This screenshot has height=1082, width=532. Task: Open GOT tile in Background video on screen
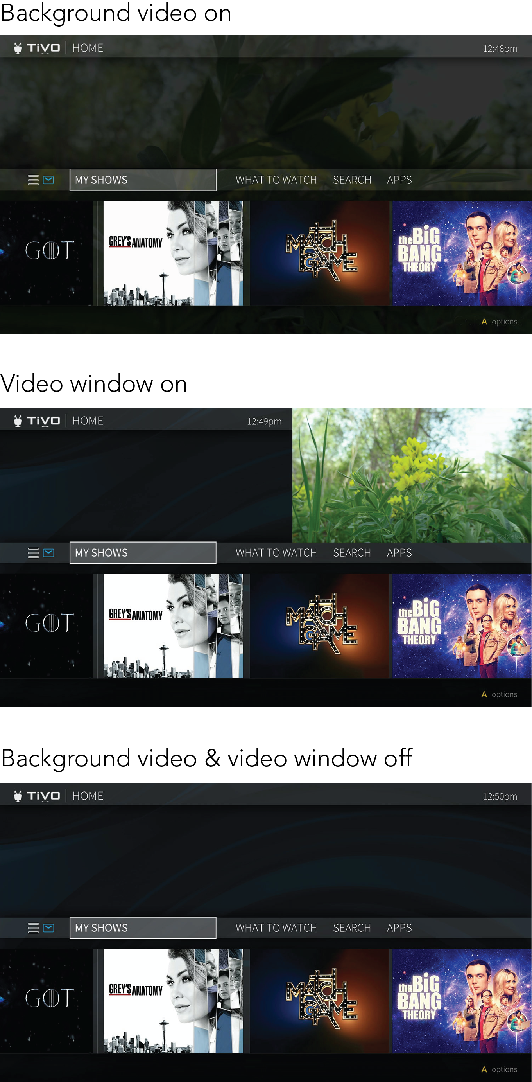[46, 253]
